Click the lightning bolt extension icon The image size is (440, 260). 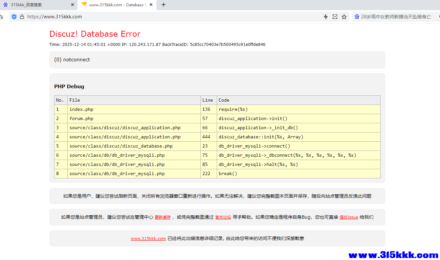tap(325, 16)
